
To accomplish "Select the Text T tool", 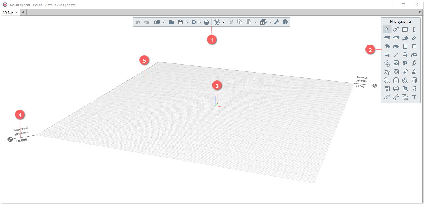I will click(x=414, y=97).
